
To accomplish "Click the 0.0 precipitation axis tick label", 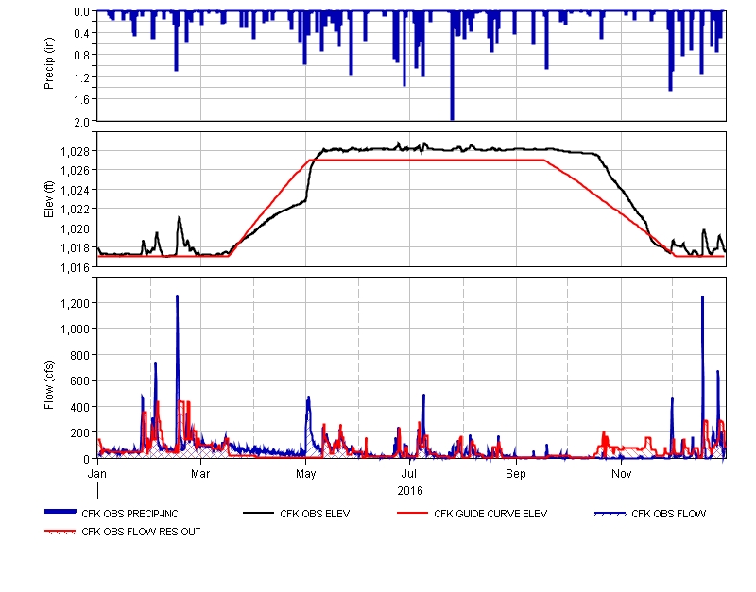I will coord(82,11).
